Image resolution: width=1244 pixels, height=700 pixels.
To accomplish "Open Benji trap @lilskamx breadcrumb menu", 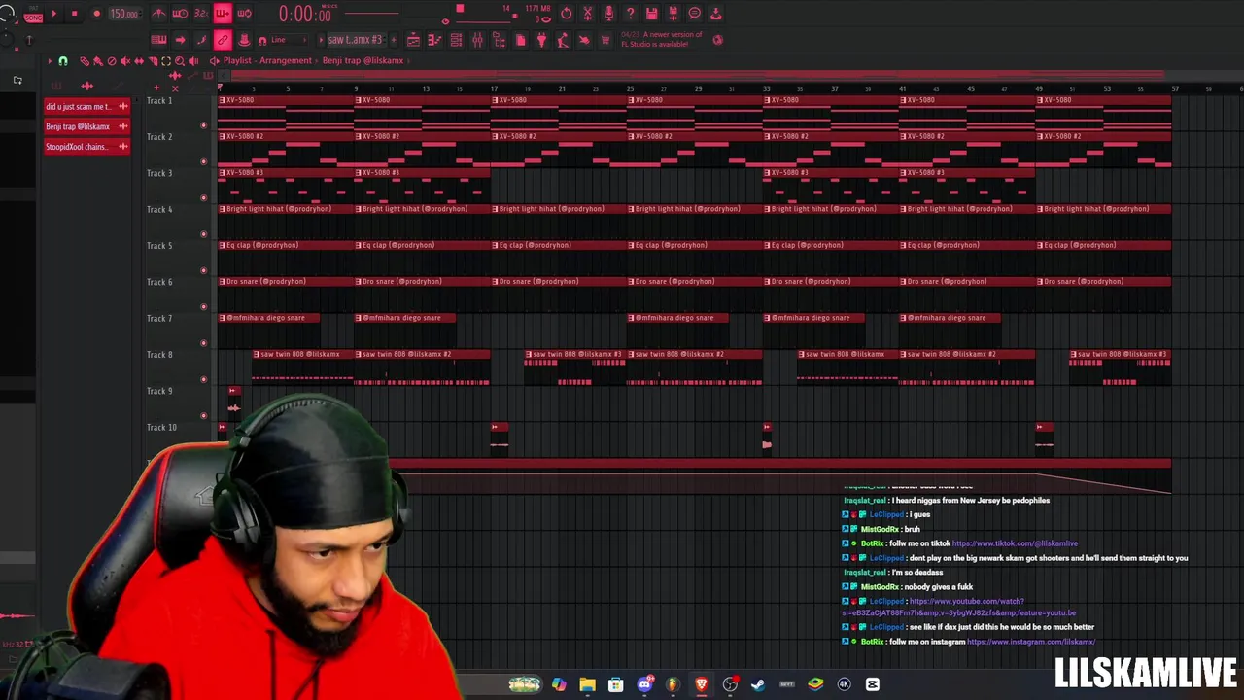I will 363,60.
